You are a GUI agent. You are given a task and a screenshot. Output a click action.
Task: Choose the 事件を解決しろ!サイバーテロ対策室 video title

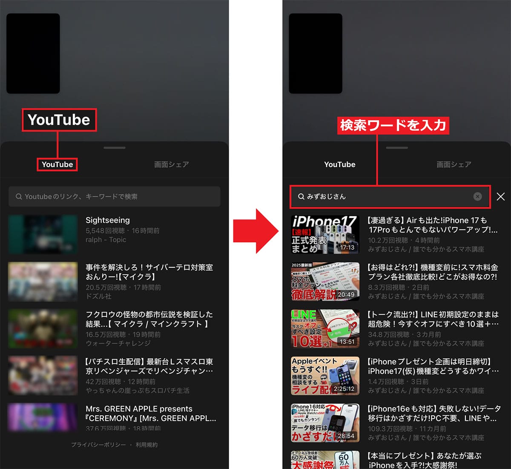[x=149, y=272]
